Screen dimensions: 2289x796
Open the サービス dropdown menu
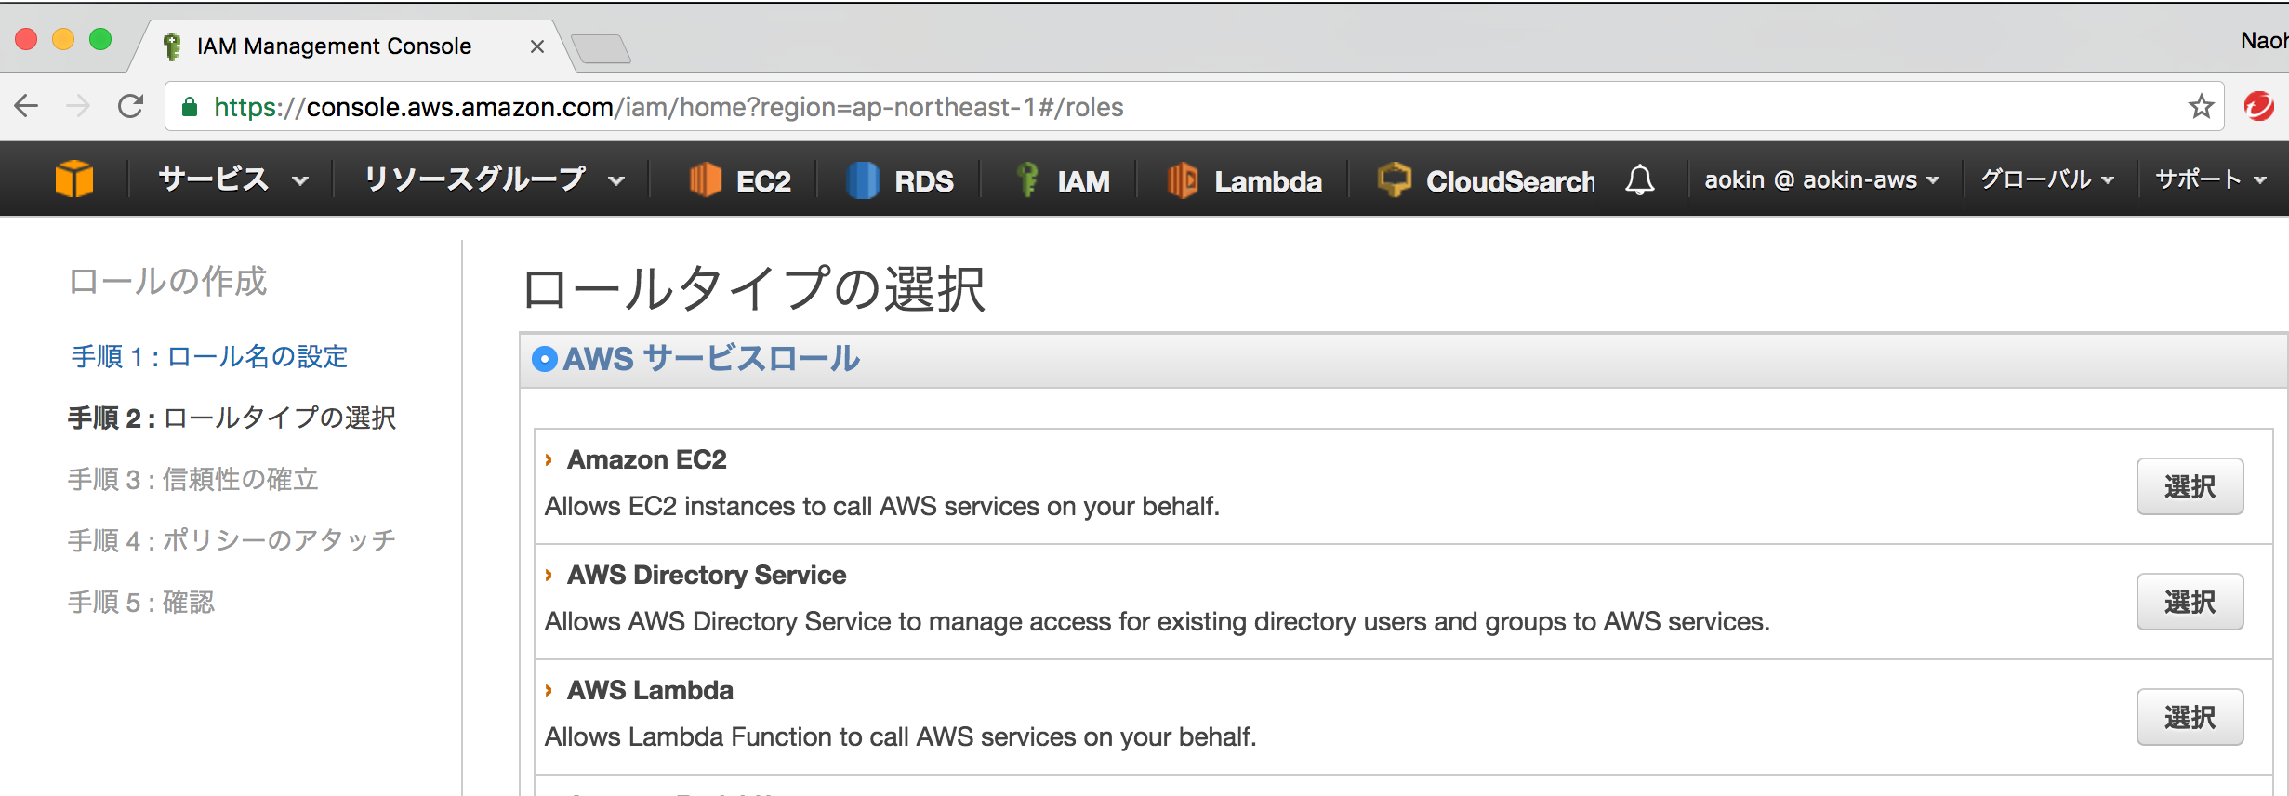click(232, 179)
